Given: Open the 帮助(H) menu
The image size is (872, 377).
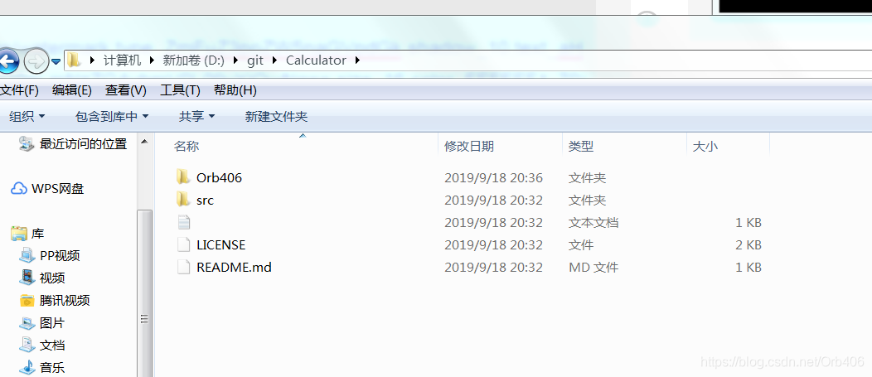Looking at the screenshot, I should pos(235,90).
